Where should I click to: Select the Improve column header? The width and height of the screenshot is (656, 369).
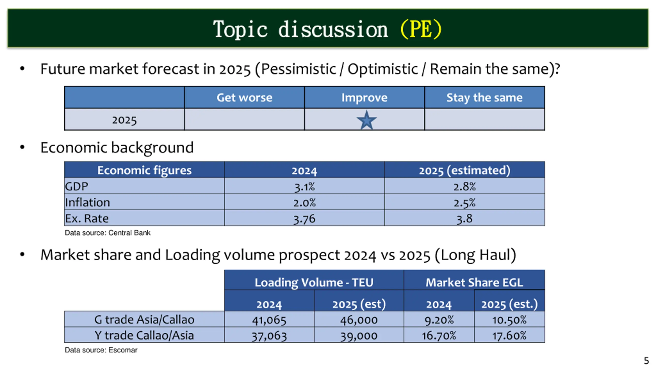click(364, 97)
